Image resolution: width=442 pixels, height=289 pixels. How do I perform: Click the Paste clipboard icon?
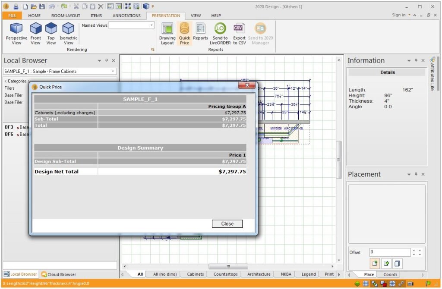tap(92, 6)
